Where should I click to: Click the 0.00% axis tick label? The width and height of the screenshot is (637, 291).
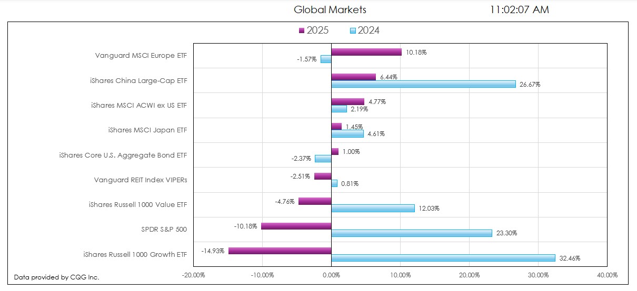click(331, 275)
